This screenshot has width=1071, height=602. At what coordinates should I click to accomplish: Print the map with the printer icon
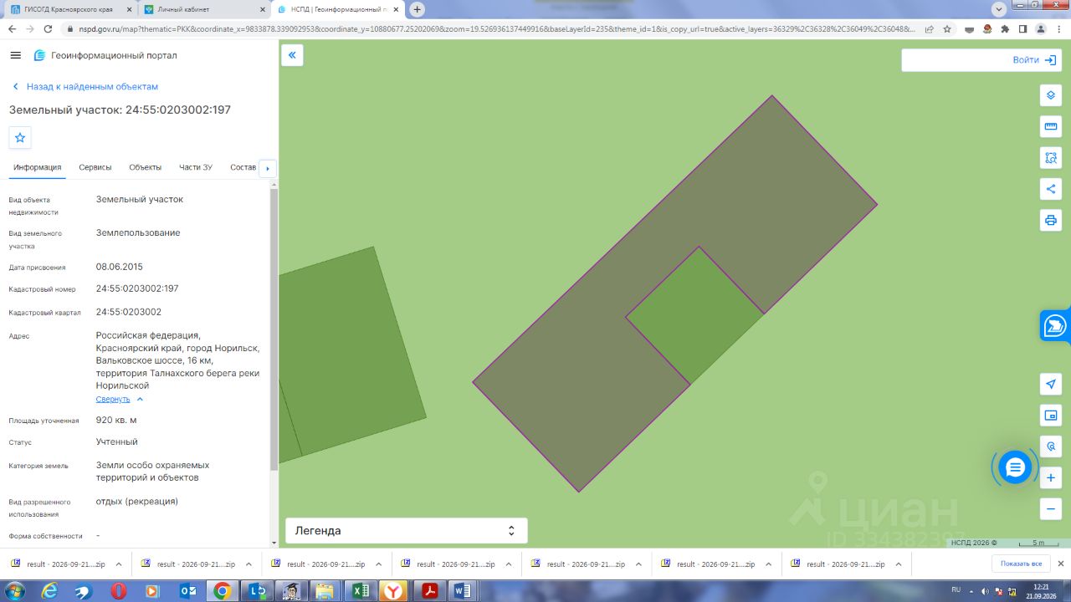pos(1051,221)
